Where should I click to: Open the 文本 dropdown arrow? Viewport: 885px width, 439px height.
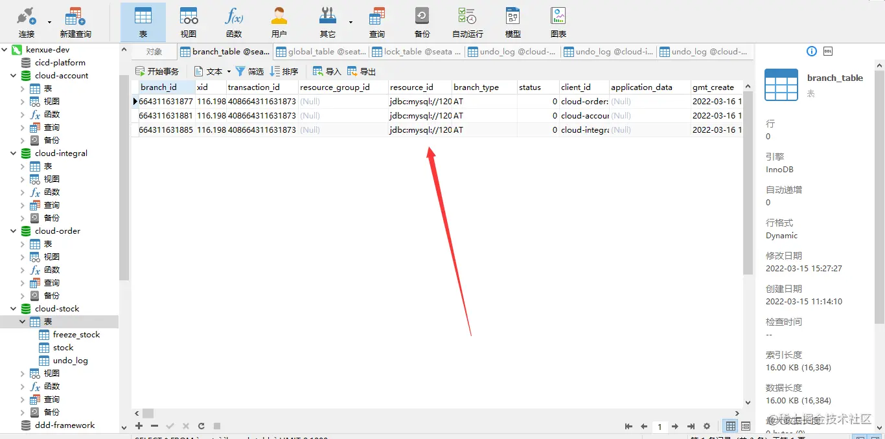[x=229, y=71]
